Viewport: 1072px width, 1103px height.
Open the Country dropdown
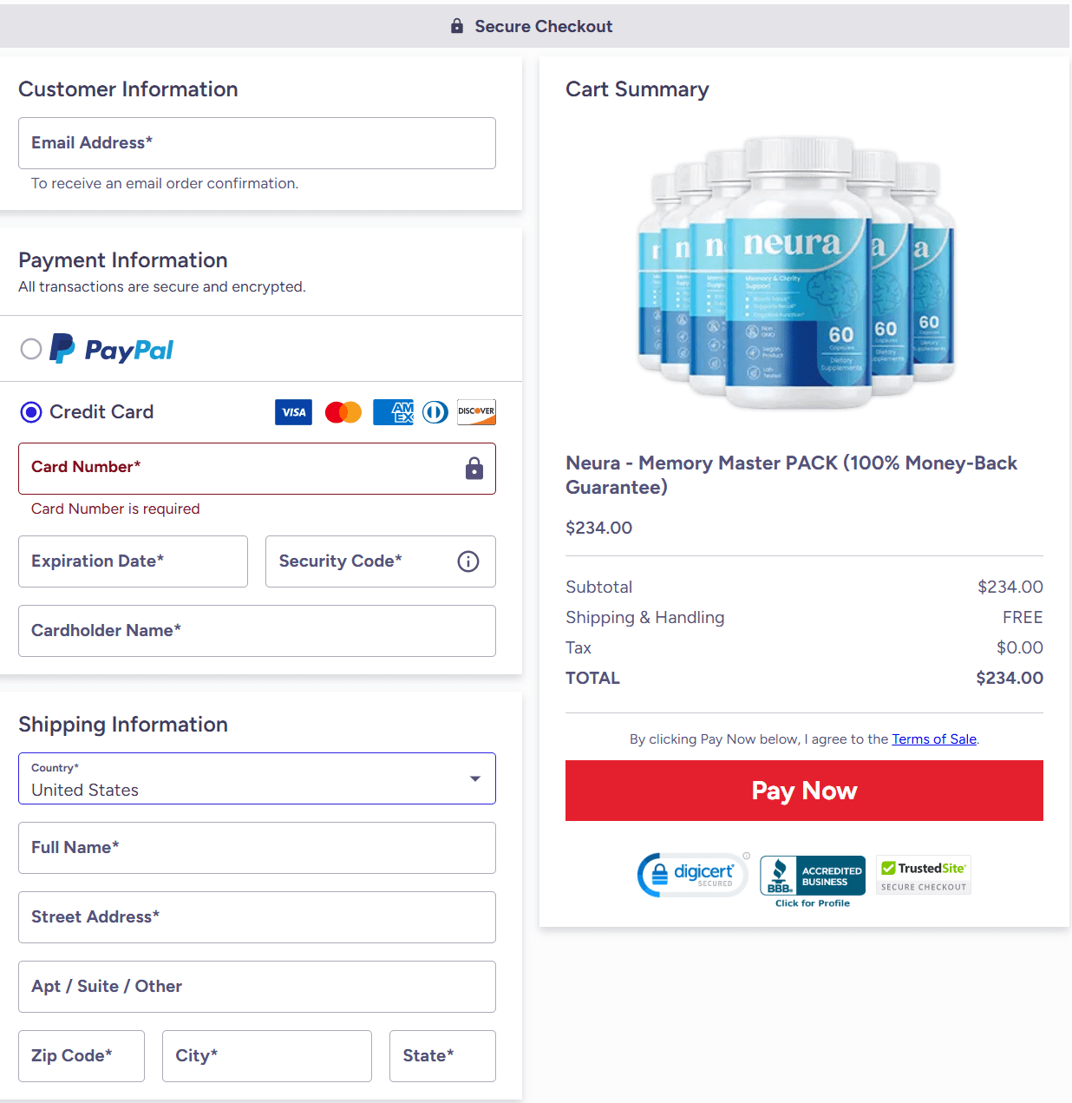coord(474,778)
